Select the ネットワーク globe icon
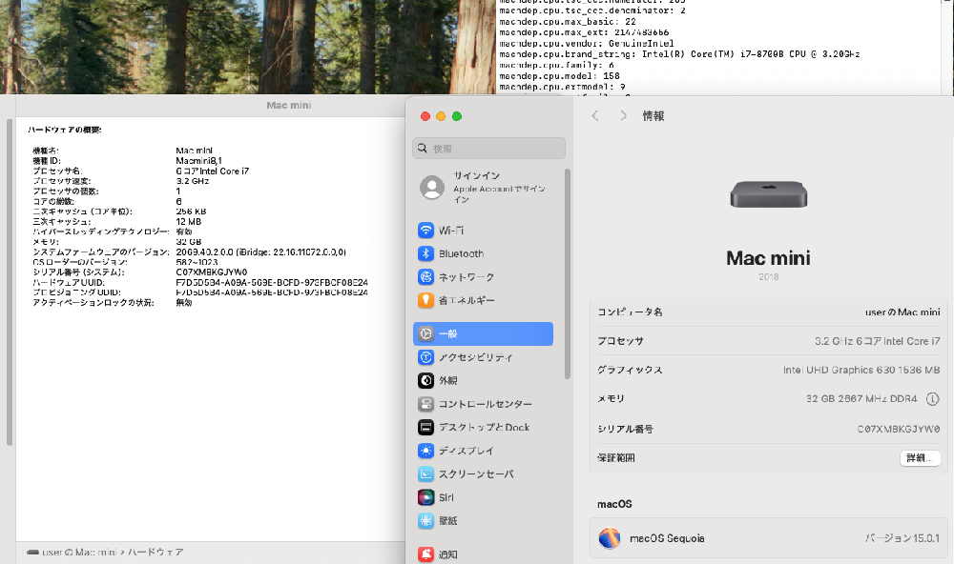The width and height of the screenshot is (954, 564). click(x=425, y=277)
